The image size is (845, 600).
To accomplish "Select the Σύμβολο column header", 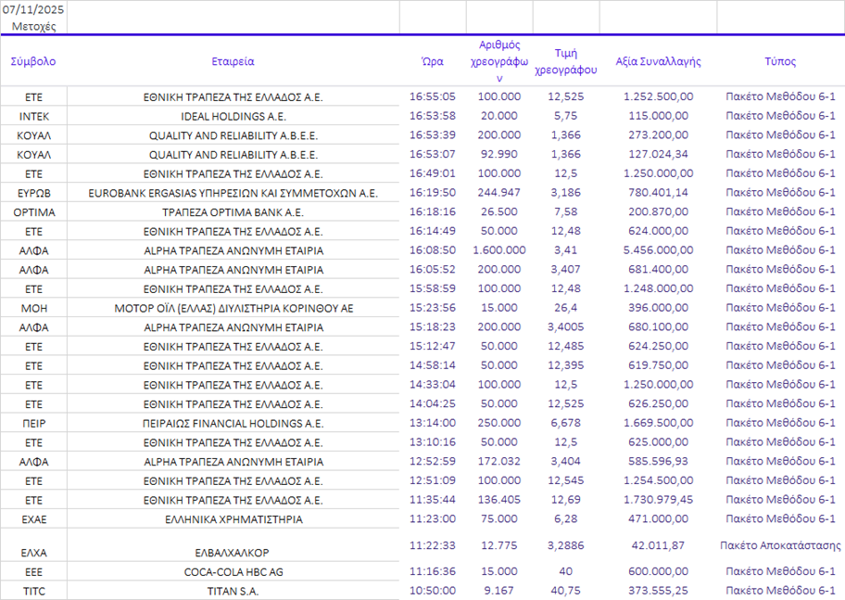I will (x=33, y=61).
